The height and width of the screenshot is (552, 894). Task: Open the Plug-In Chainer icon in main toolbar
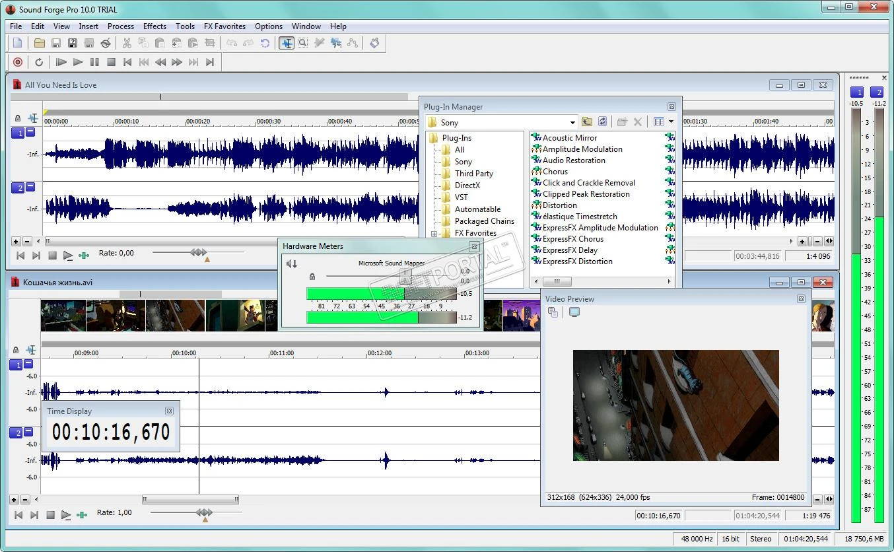(x=375, y=43)
